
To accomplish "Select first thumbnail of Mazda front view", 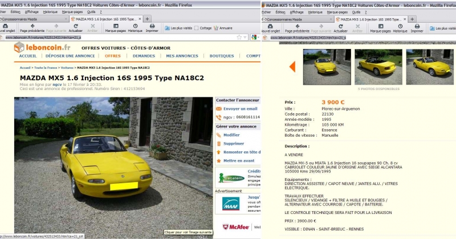I will coord(327,67).
